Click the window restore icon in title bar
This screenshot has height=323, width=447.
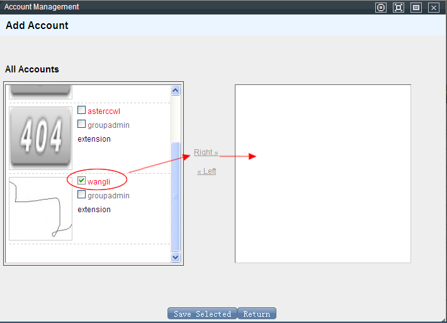(416, 8)
